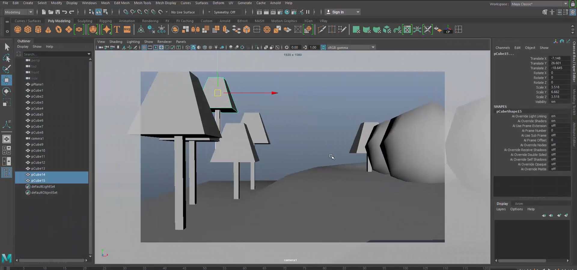
Task: Click the save scene icon
Action: coord(57,12)
